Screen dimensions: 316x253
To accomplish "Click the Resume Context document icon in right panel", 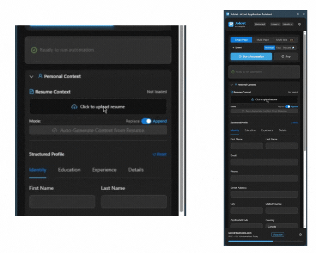I will 232,92.
